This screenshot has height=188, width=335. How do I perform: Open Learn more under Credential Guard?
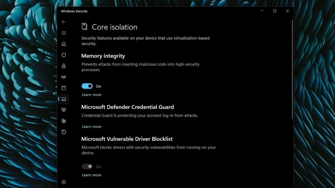[x=91, y=126]
